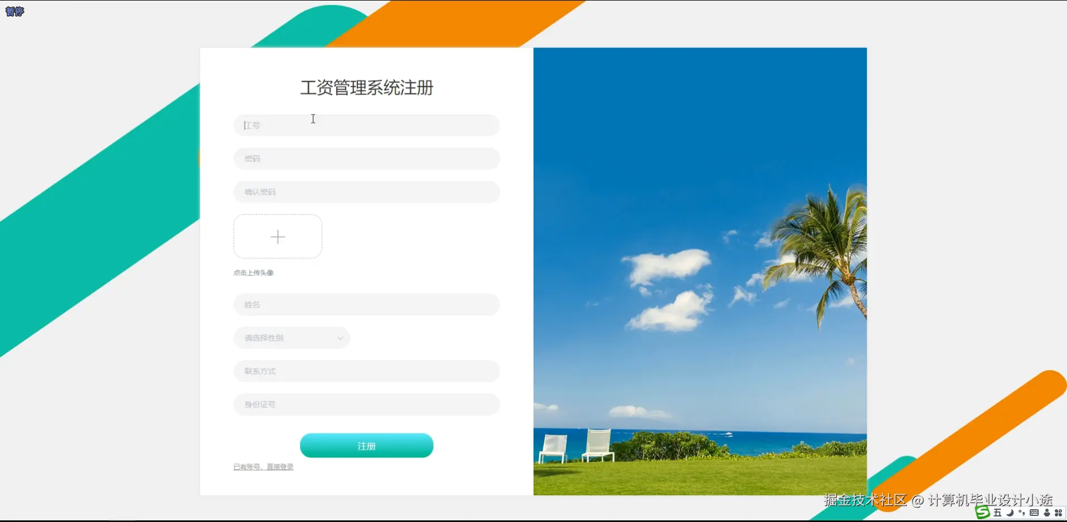Screen dimensions: 1067x522
Task: Expand the 请选择性别 gender dropdown
Action: tap(292, 338)
